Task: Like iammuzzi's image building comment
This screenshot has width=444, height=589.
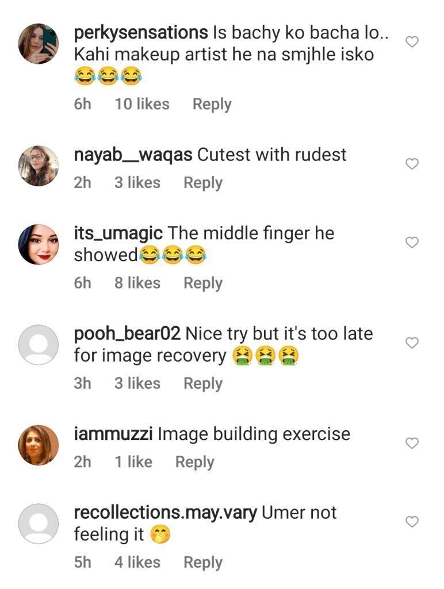Action: point(412,443)
